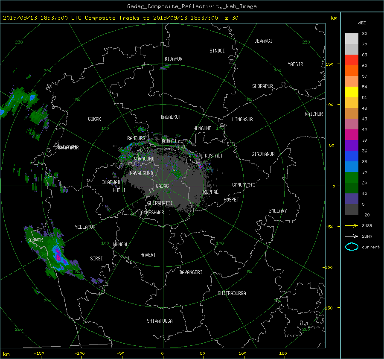384x359 pixels.
Task: Select the blue 35 dBZ legend swatch
Action: pos(352,156)
